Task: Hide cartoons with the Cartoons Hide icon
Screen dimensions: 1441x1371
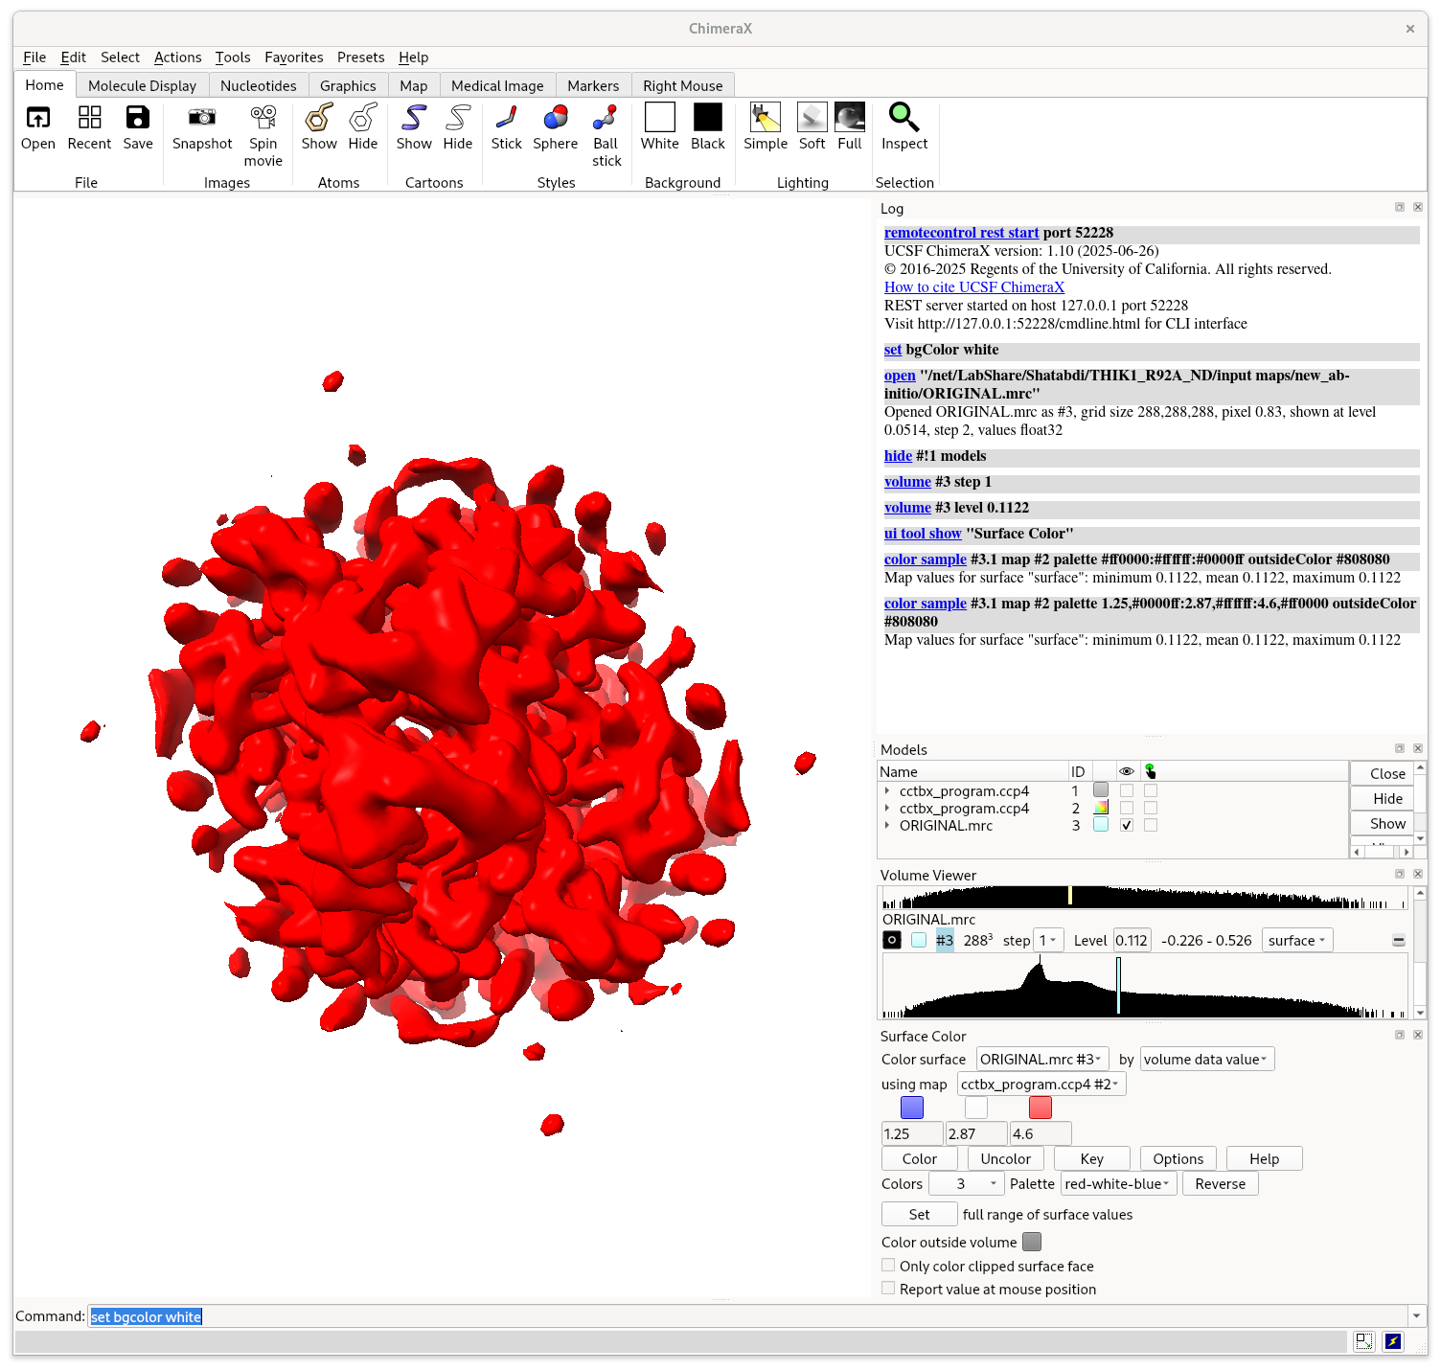Action: coord(457,118)
